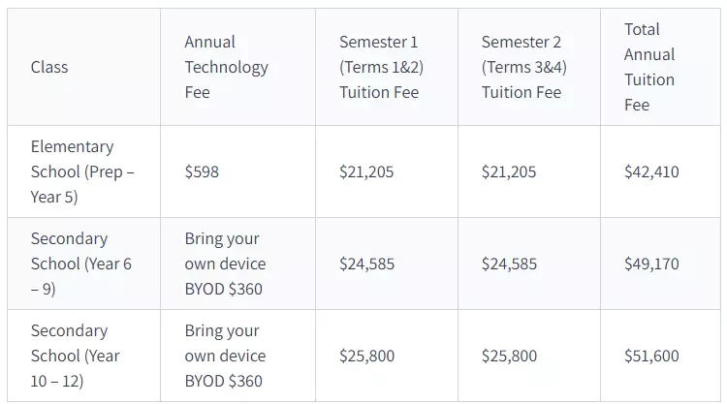Select the $598 technology fee cell

coord(237,171)
